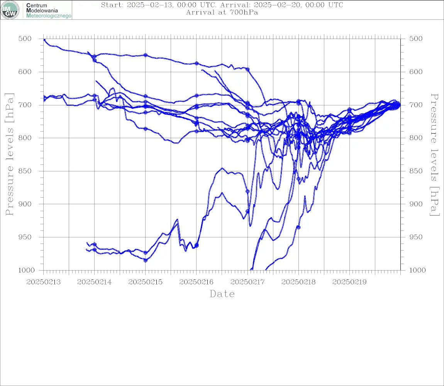Click the marker near 985 hPa on 20250215
This screenshot has width=444, height=386.
tap(146, 260)
